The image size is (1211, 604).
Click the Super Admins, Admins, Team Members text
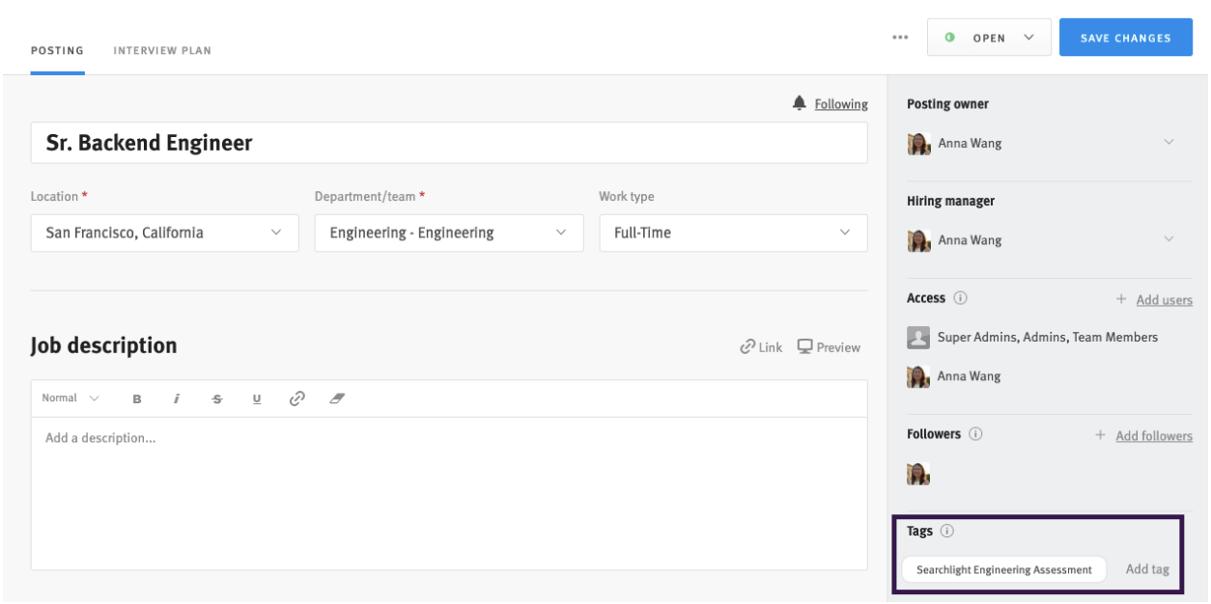(x=1048, y=337)
